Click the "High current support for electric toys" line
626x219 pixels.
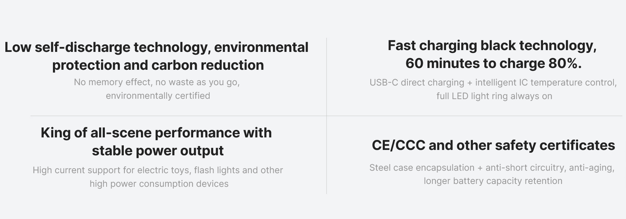158,170
